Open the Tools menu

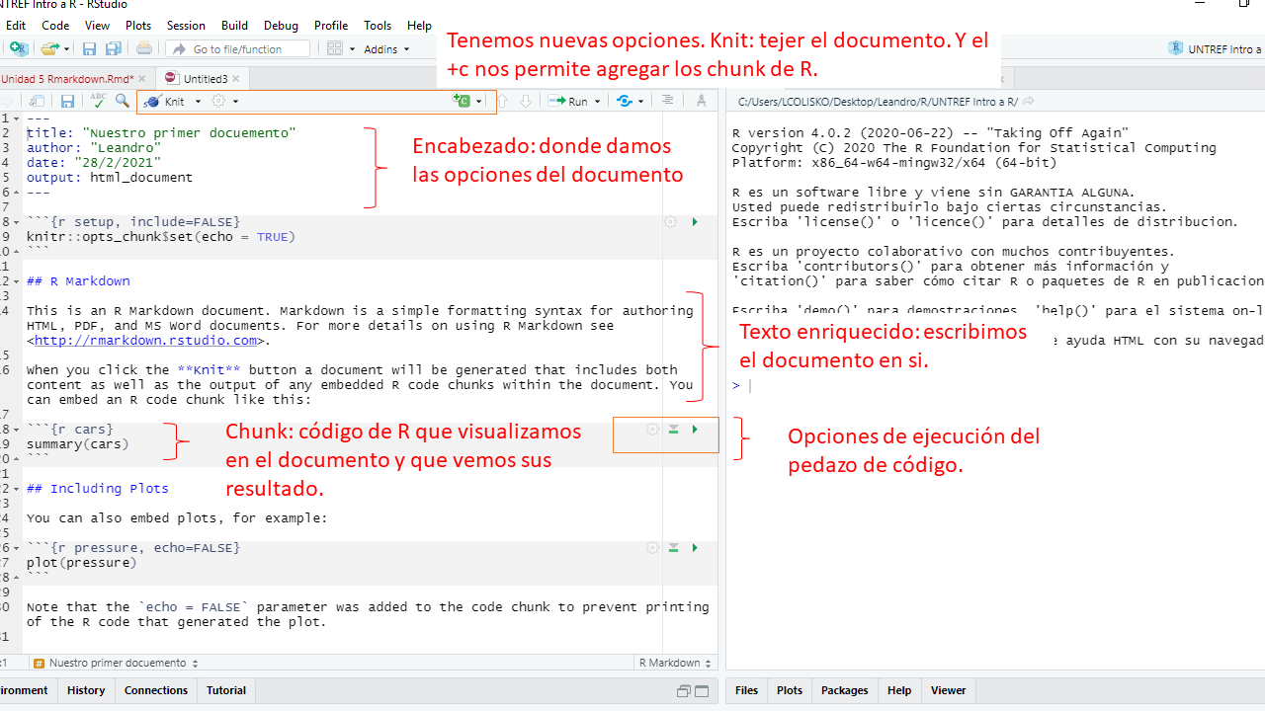[x=378, y=26]
